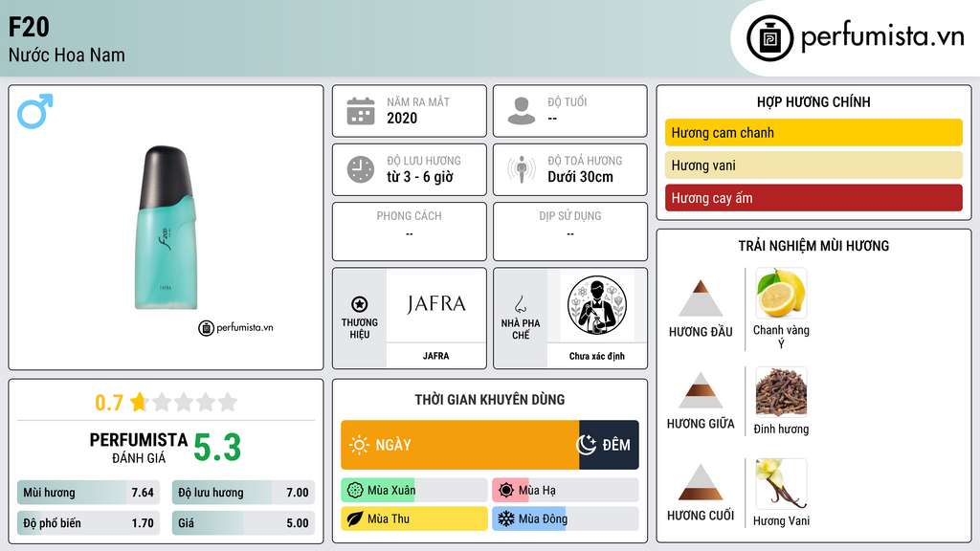Screen dimensions: 980x551
Task: Click the clock icon beside Độ lưu hương
Action: 361,169
